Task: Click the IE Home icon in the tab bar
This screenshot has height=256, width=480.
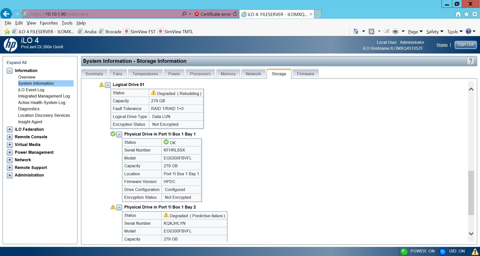Action: 458,14
